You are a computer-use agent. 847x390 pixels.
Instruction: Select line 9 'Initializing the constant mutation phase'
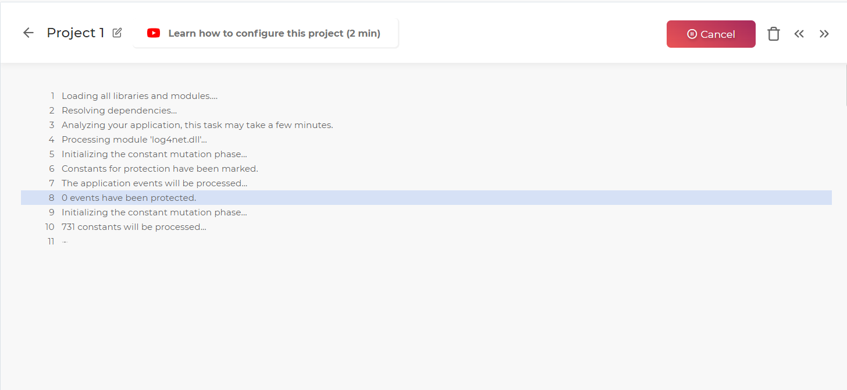[x=154, y=212]
